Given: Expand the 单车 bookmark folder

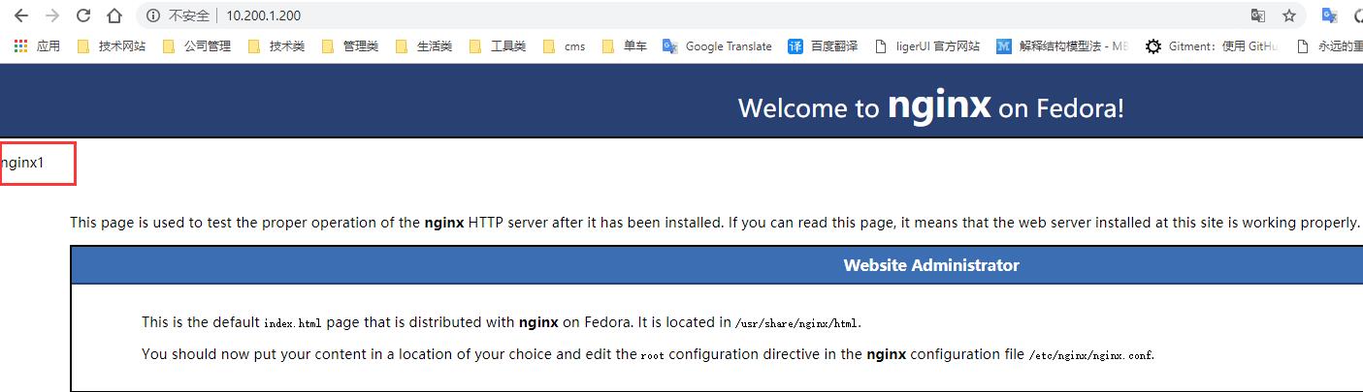Looking at the screenshot, I should 624,45.
